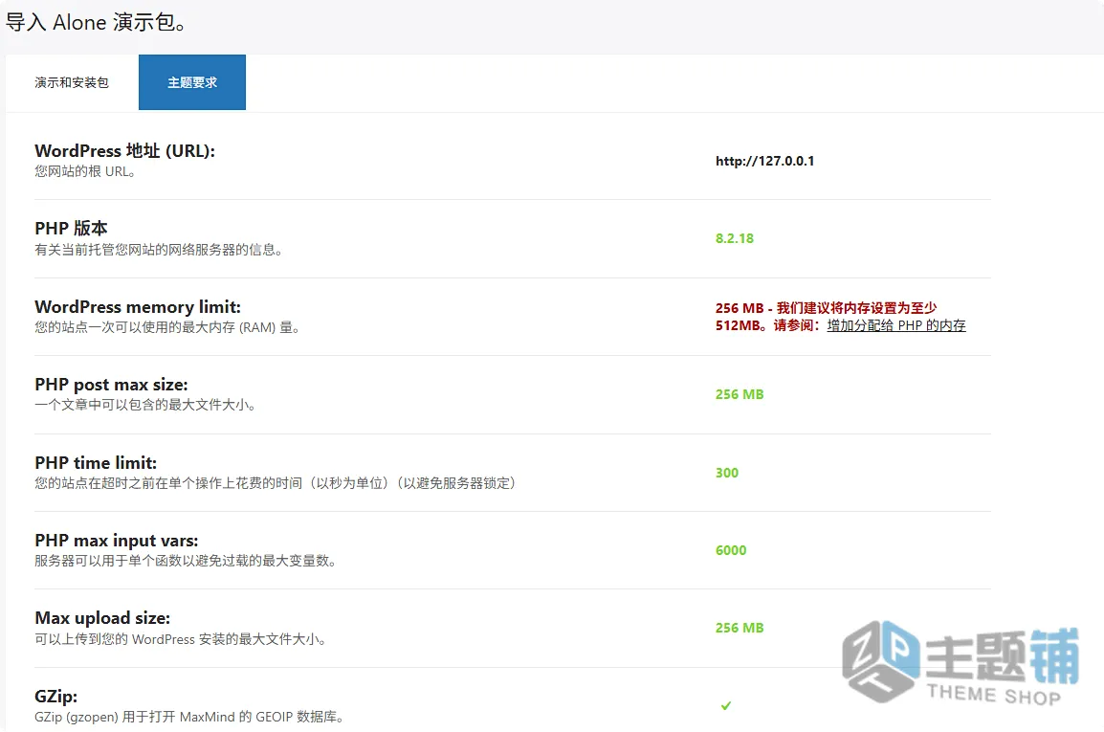1104x732 pixels.
Task: Click the PHP time limit value 300
Action: click(727, 473)
